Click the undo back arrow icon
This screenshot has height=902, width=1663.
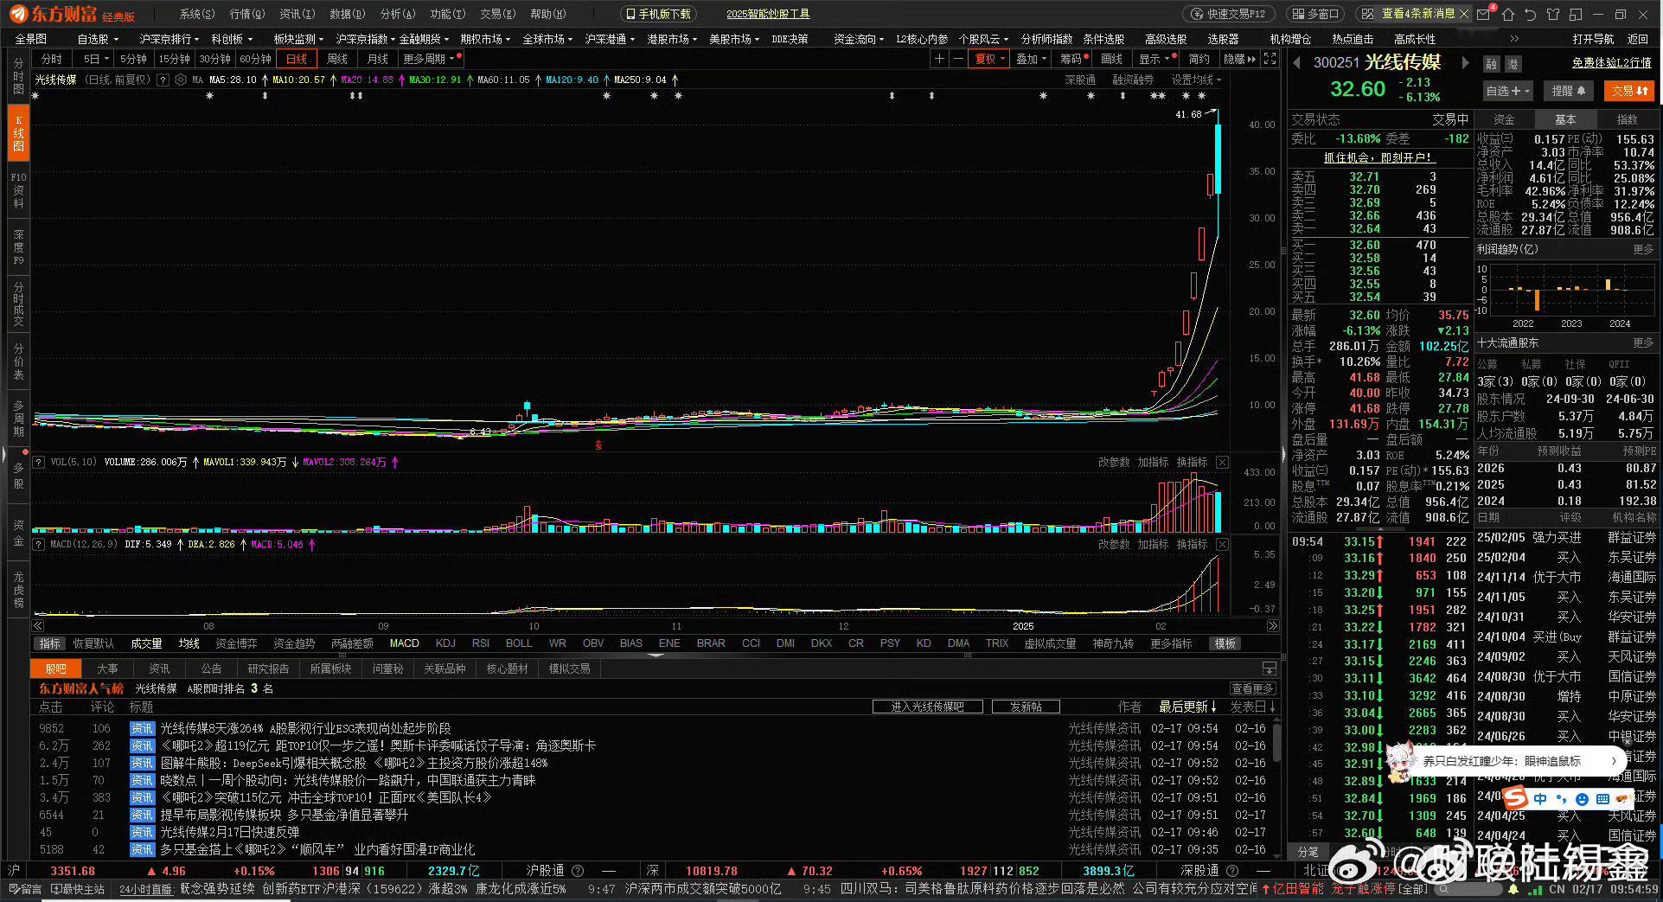[1531, 14]
